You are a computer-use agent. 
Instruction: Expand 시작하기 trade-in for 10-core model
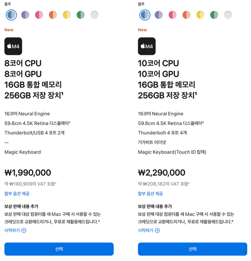149,230
